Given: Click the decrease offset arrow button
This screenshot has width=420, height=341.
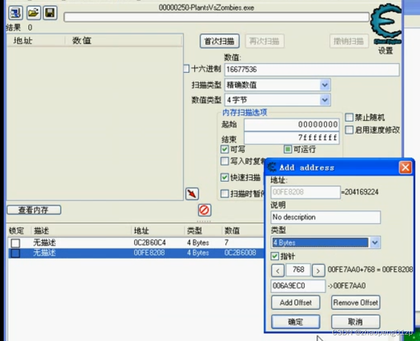Looking at the screenshot, I should tap(278, 271).
